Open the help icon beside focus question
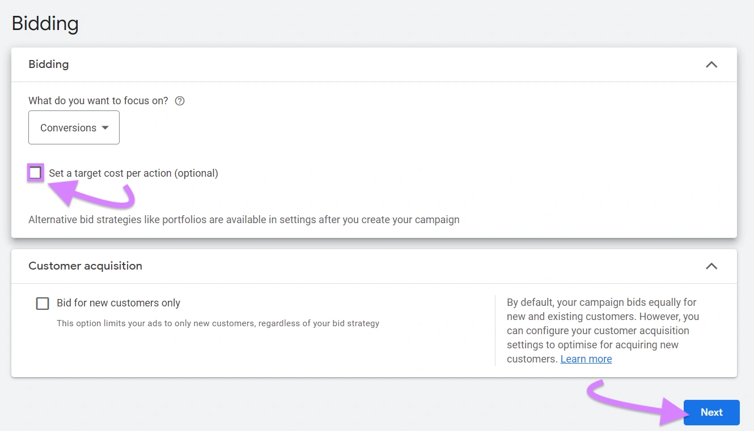 coord(180,101)
